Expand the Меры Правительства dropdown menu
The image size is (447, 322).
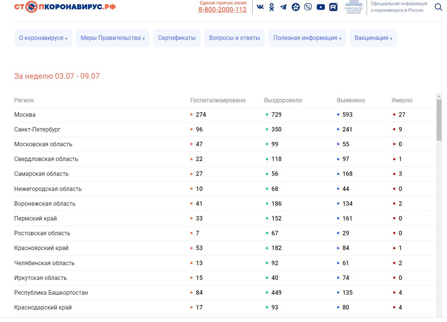[x=112, y=38]
